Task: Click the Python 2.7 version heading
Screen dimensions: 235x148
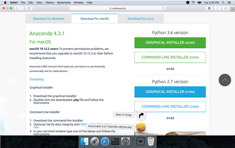Action: 170,82
